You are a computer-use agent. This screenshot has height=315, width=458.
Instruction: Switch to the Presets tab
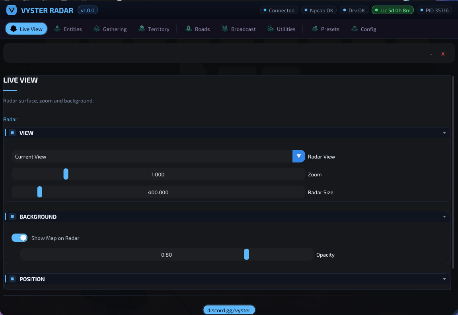coord(325,29)
